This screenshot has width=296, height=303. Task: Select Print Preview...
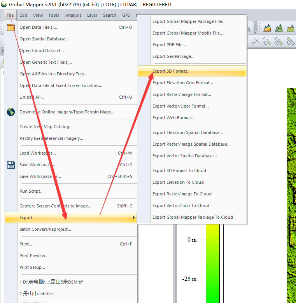[x=71, y=256]
